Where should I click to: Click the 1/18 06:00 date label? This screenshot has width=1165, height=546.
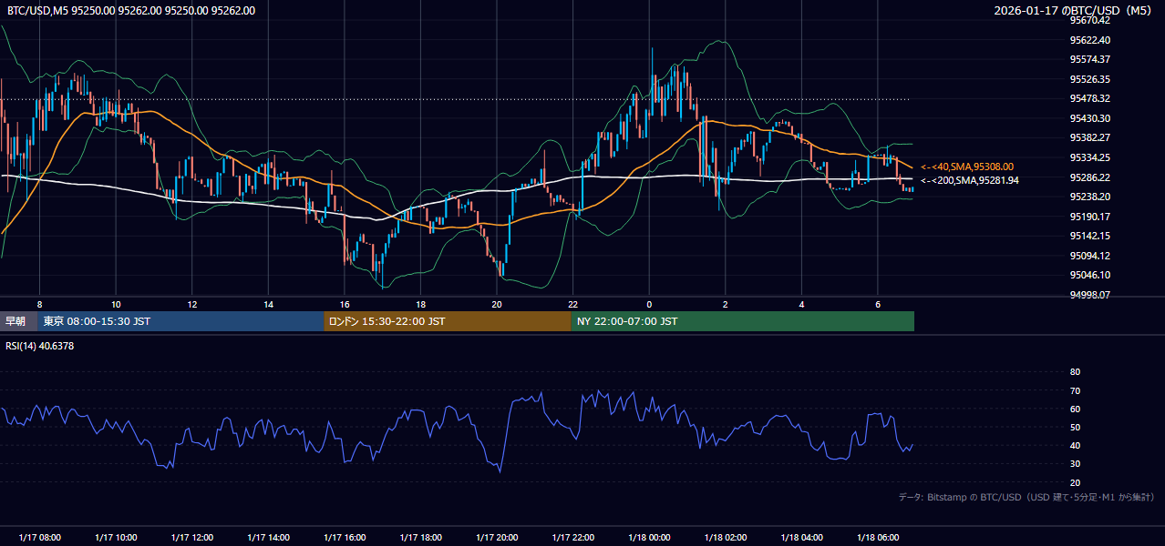click(878, 538)
